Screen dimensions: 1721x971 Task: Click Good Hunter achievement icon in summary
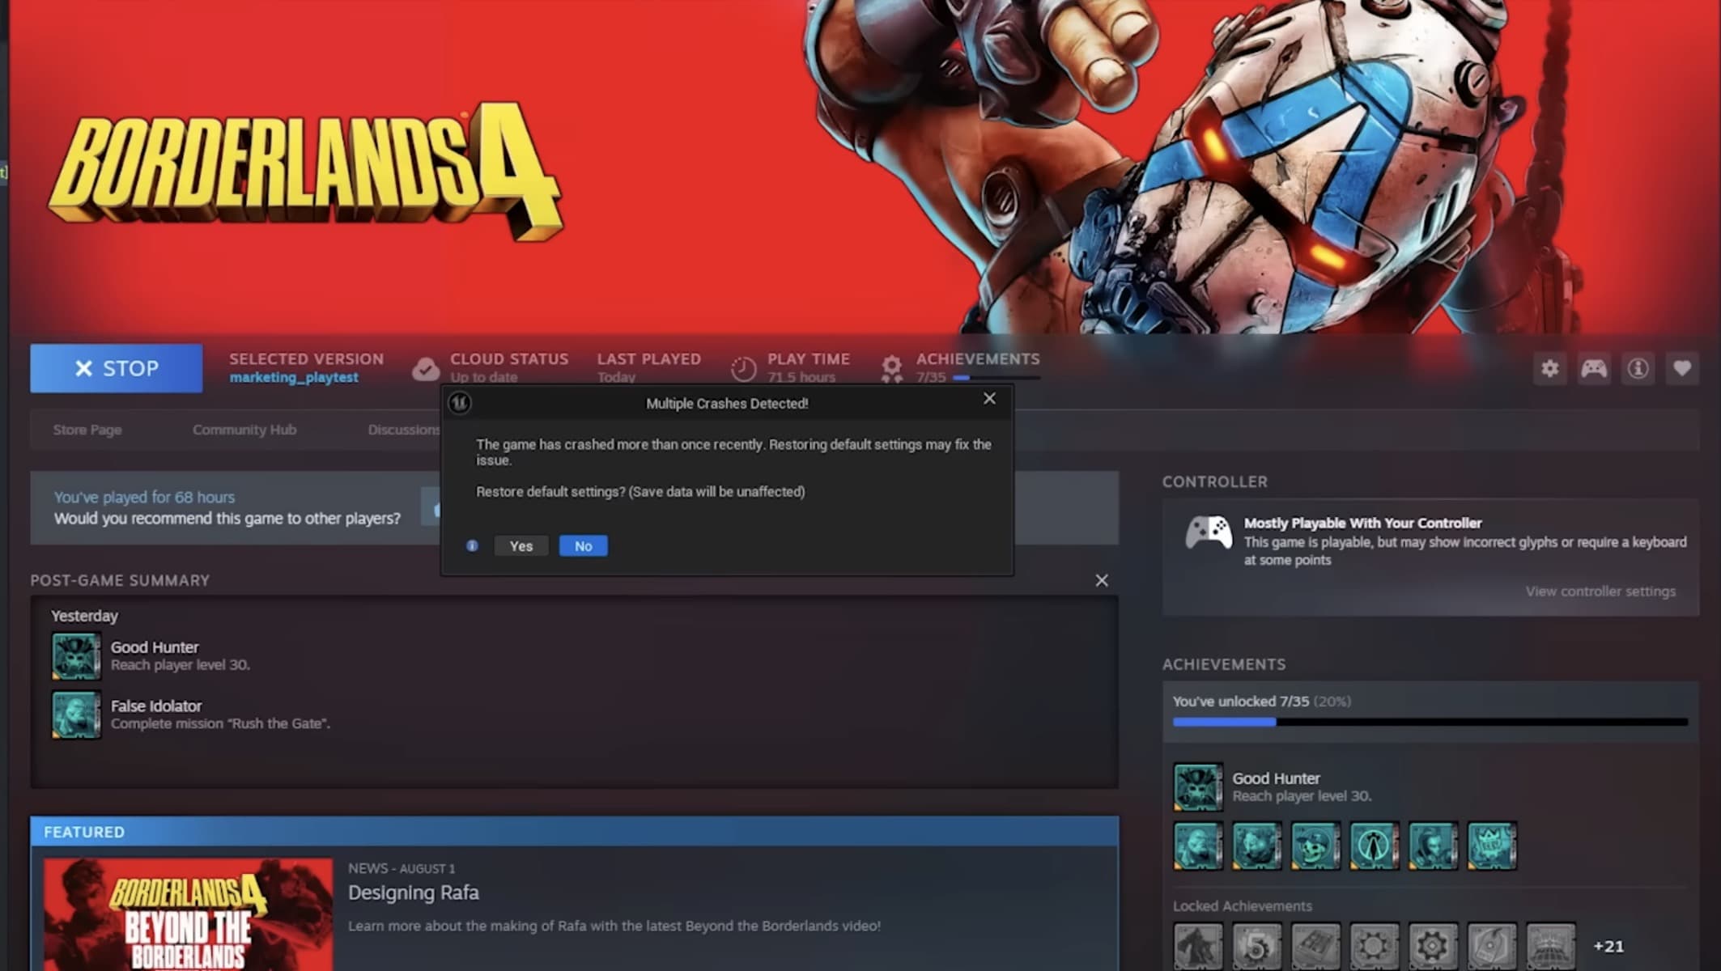(x=76, y=655)
